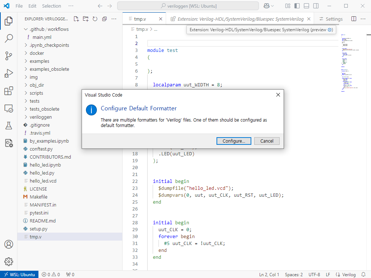The height and width of the screenshot is (278, 371).
Task: Close the Verilog extension tab
Action: pyautogui.click(x=309, y=19)
